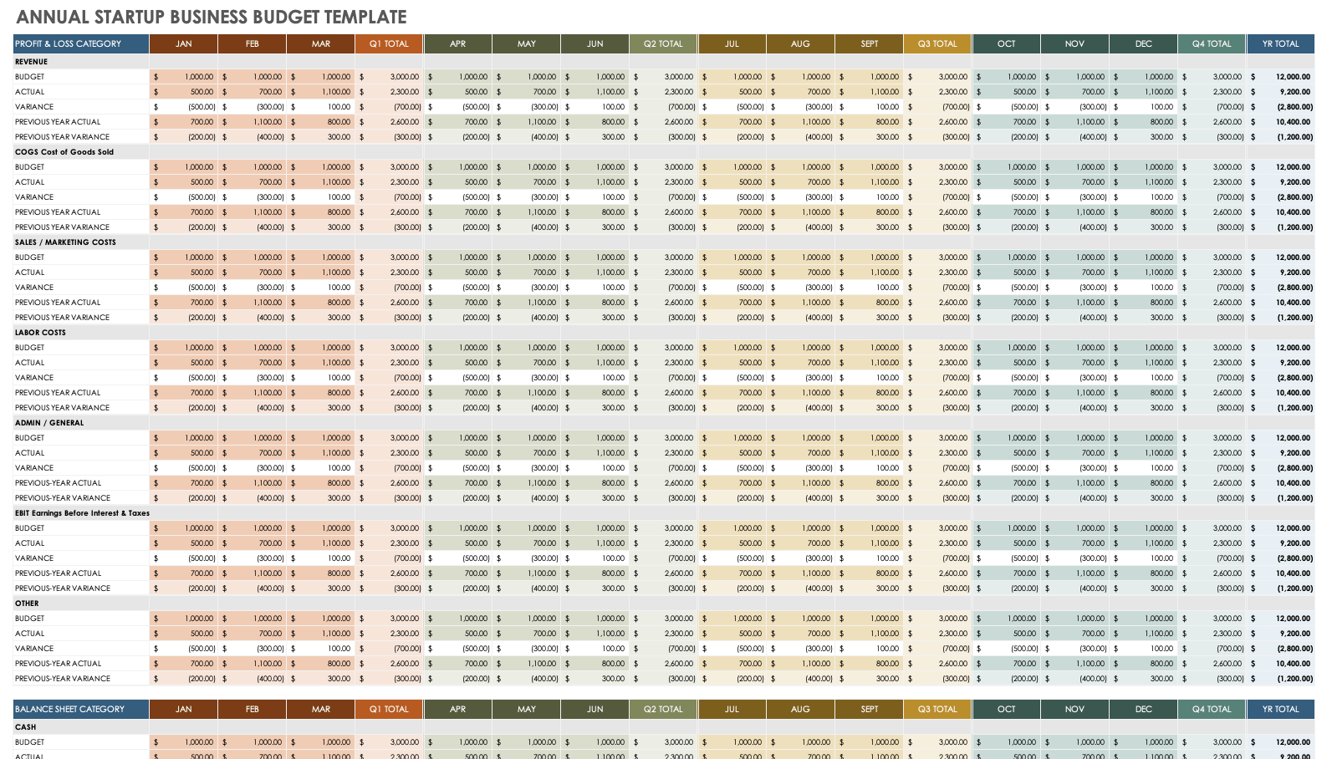Click the OTHER section label

(x=27, y=604)
